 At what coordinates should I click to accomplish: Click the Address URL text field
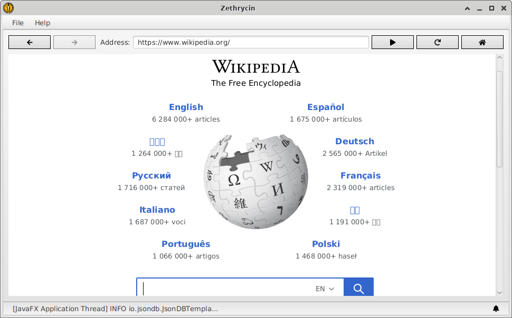click(251, 43)
